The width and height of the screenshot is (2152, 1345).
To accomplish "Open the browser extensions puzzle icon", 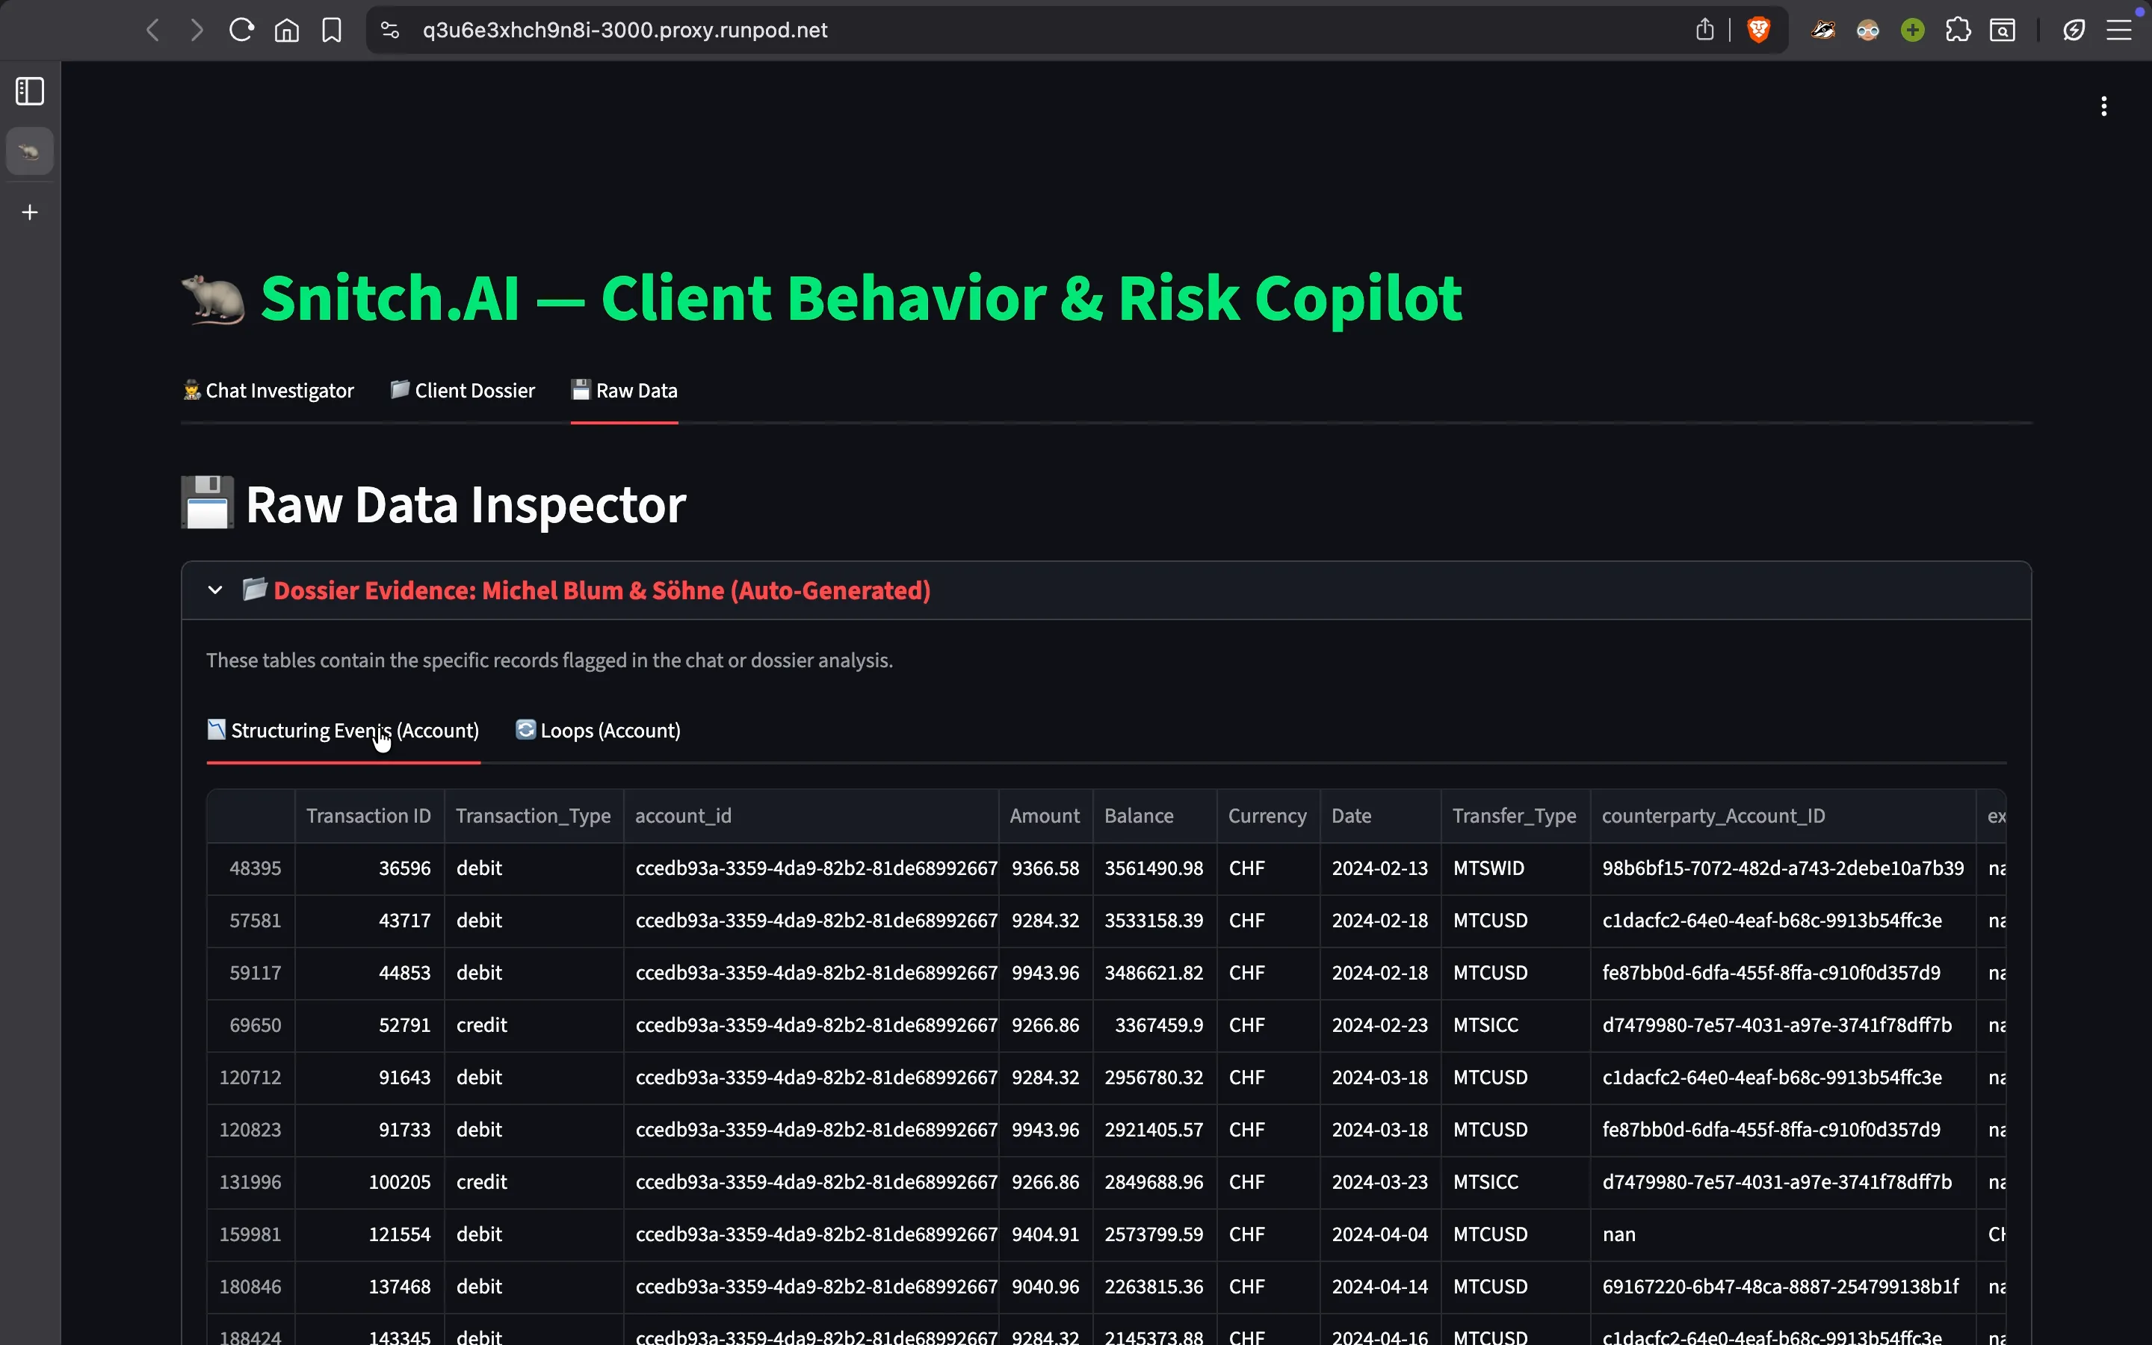I will coord(1957,30).
